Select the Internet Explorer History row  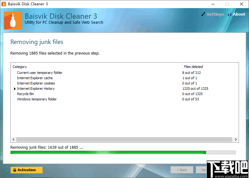(125, 89)
